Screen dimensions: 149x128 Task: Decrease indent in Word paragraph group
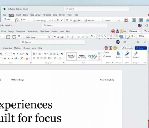click(51, 54)
